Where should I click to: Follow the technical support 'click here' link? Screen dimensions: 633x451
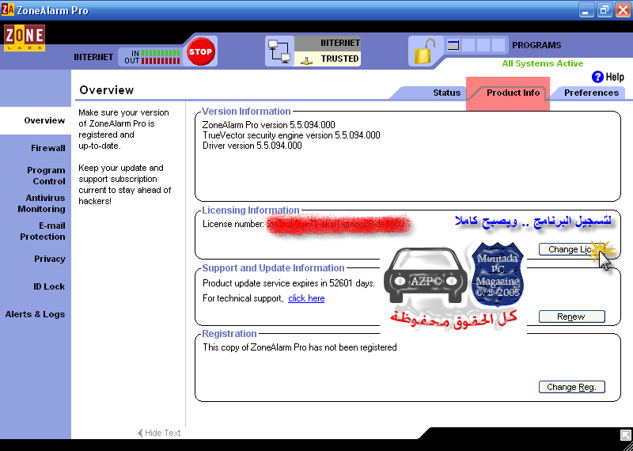coord(306,298)
